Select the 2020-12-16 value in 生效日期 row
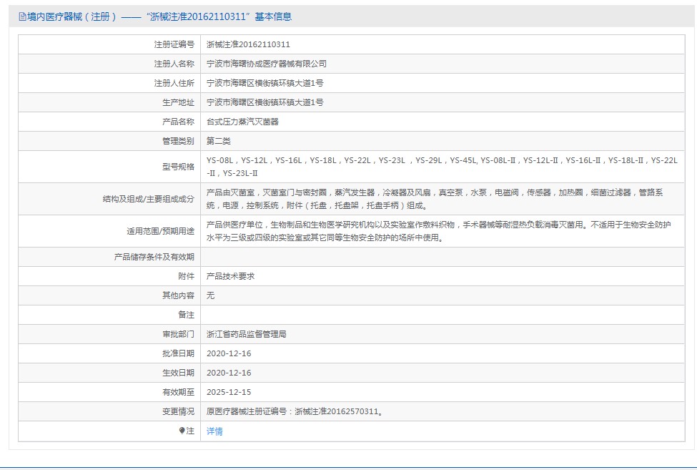The width and height of the screenshot is (697, 470). [x=229, y=373]
